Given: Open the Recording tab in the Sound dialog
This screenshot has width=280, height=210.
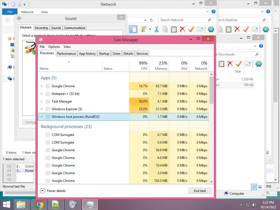Looking at the screenshot, I should pos(41,28).
